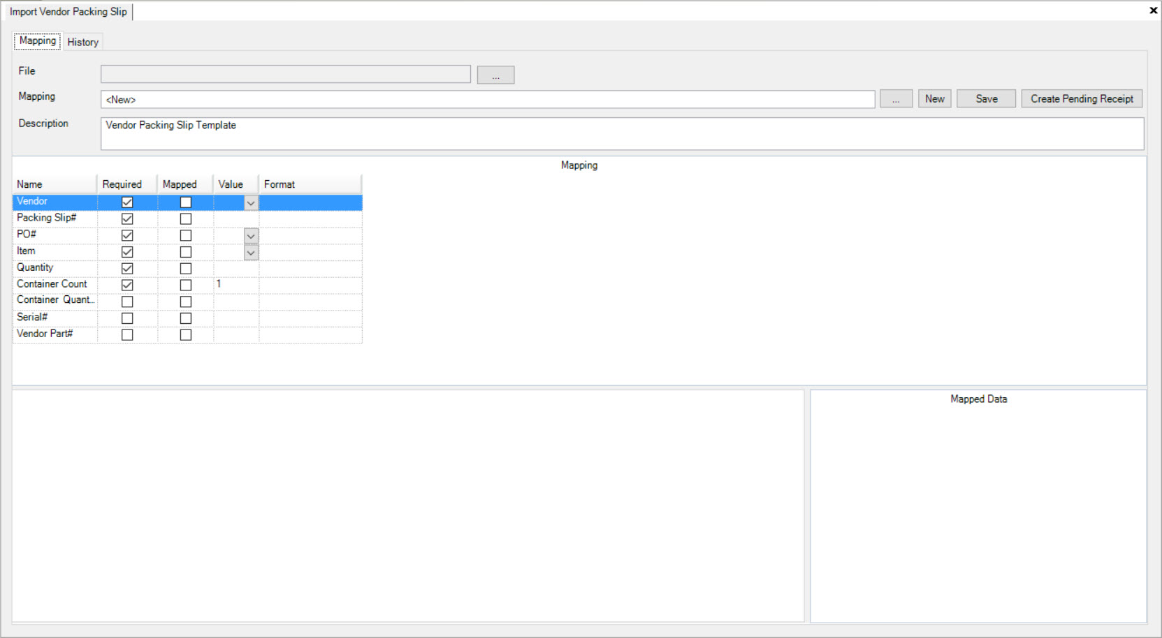The width and height of the screenshot is (1162, 638).
Task: Browse for file with ellipsis button
Action: (495, 75)
